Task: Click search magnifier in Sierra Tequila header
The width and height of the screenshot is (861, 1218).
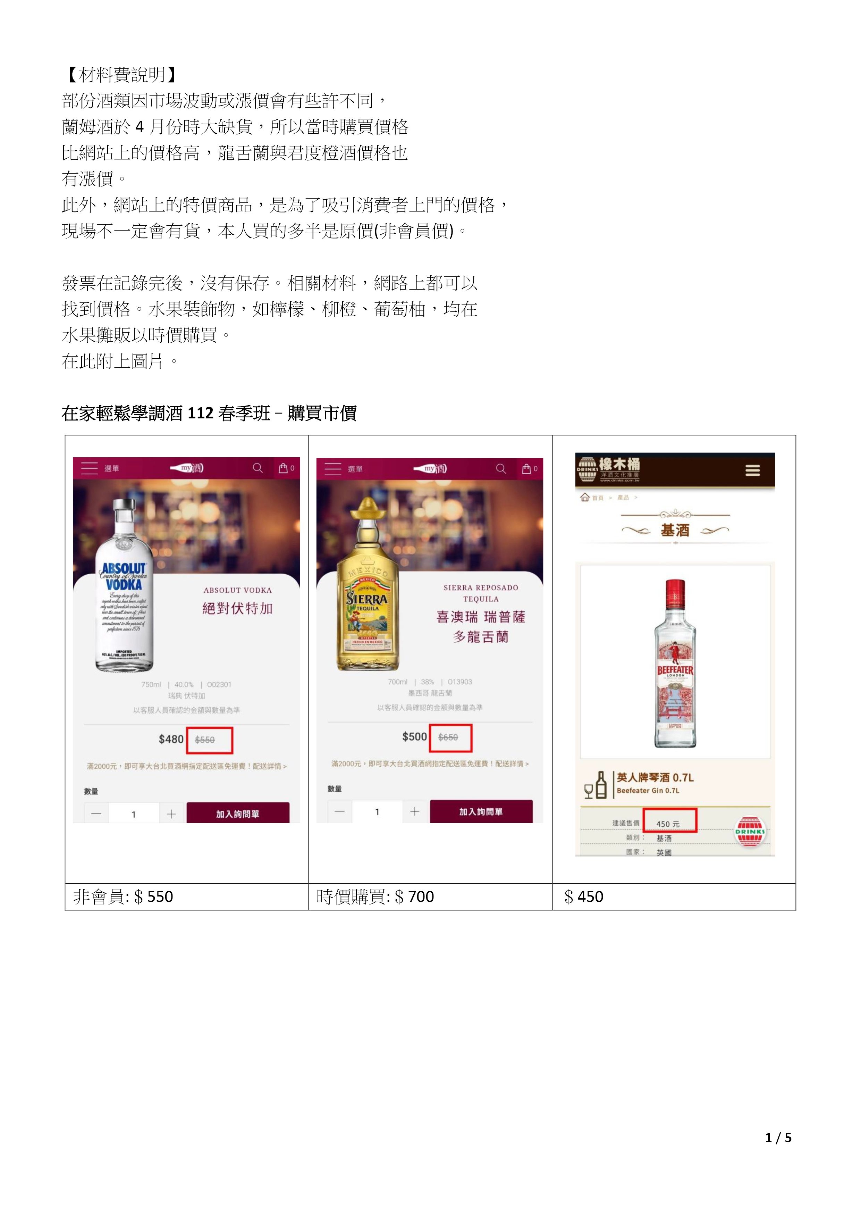Action: tap(501, 468)
